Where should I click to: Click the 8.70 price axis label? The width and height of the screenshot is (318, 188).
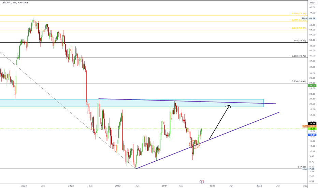312,162
